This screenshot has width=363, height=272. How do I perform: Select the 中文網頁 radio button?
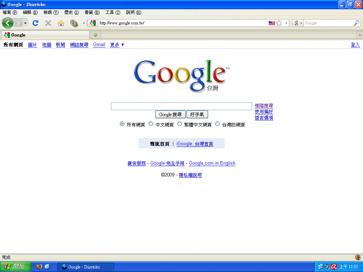point(151,124)
